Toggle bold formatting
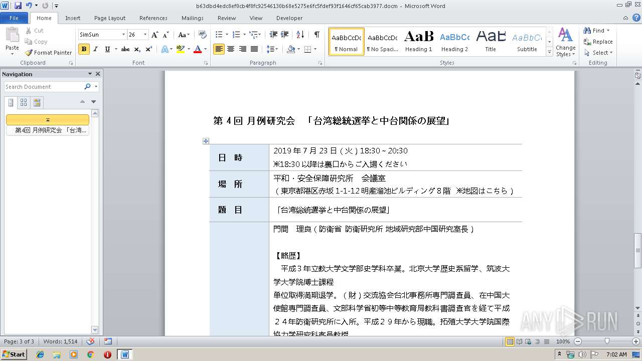Image resolution: width=642 pixels, height=361 pixels. 84,49
